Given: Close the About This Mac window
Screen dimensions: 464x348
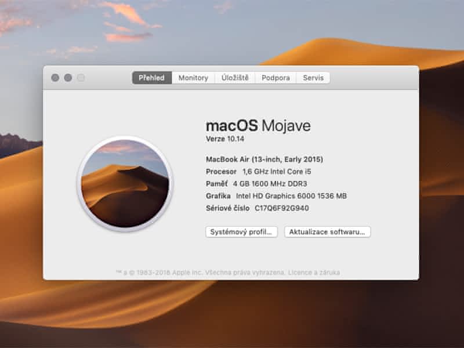Looking at the screenshot, I should [x=55, y=78].
